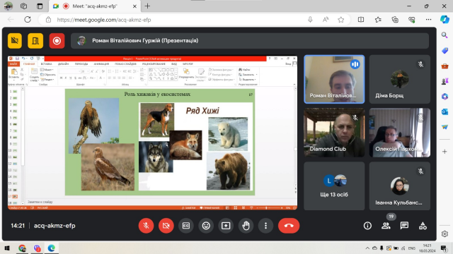Open the Copilot icon in Edge
This screenshot has width=453, height=254.
click(x=445, y=20)
